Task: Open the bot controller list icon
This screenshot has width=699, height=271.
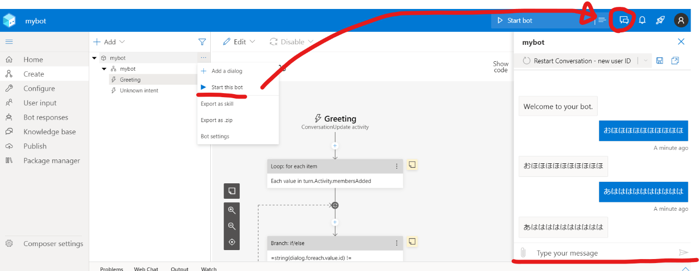Action: [x=602, y=20]
